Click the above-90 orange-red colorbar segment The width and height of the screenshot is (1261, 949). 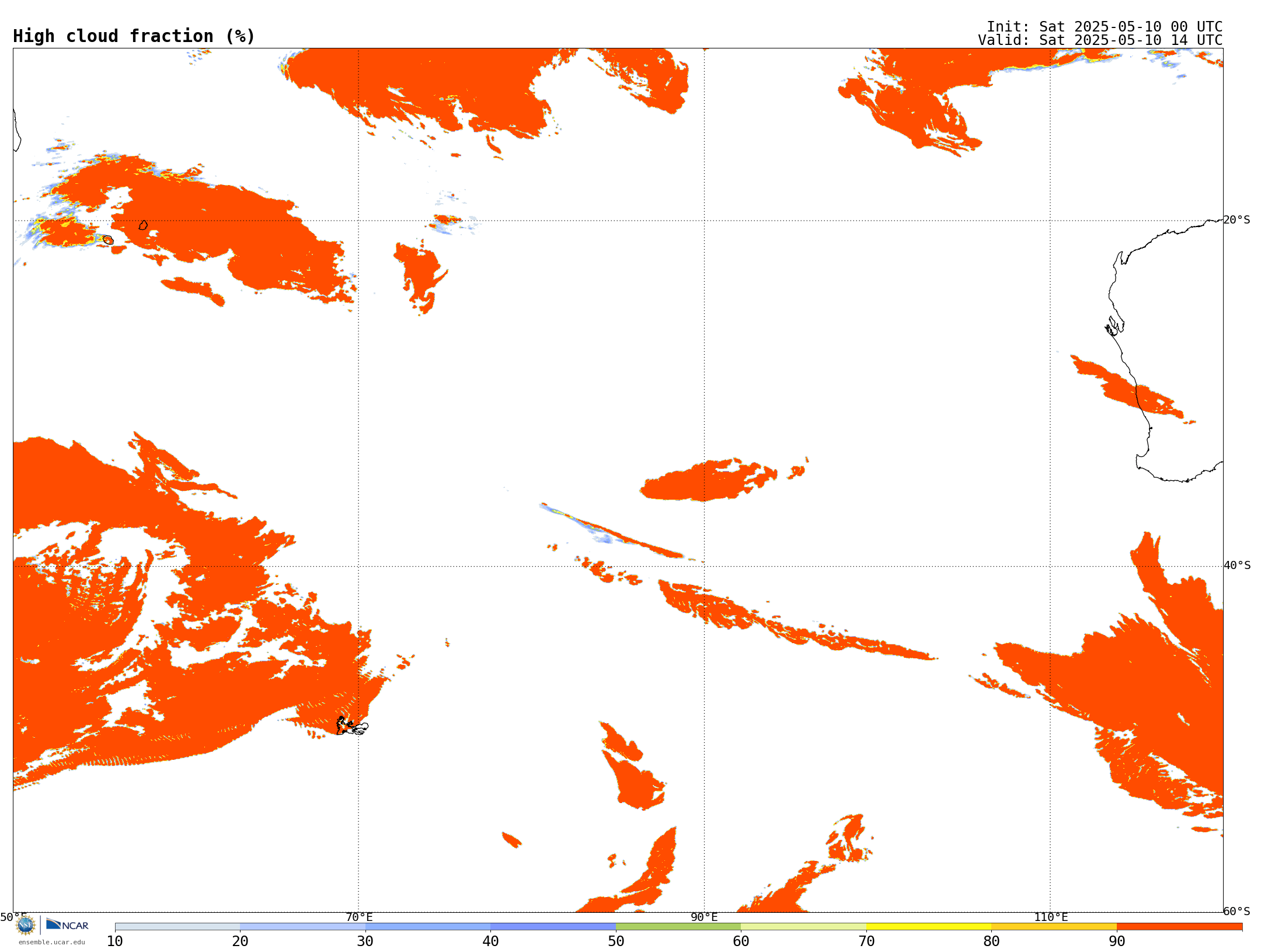[1179, 927]
